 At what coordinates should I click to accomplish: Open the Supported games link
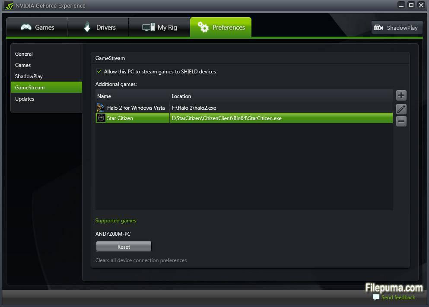116,221
